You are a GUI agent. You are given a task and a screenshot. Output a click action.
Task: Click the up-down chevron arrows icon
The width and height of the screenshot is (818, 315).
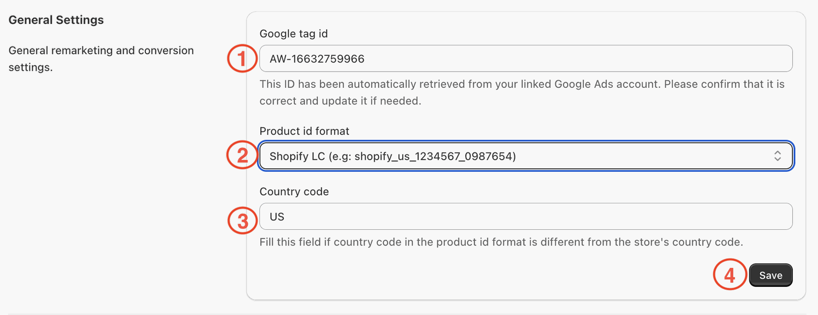(777, 156)
